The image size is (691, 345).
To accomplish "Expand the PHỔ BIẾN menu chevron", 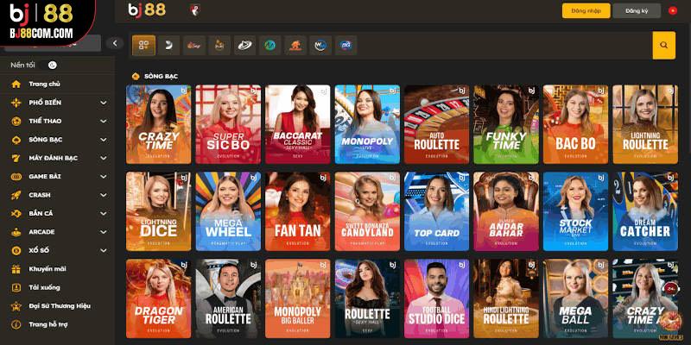I will tap(104, 103).
